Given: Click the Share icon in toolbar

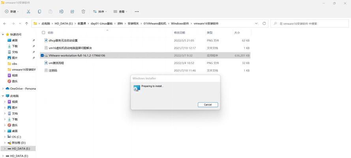Looking at the screenshot, I should tap(72, 11).
